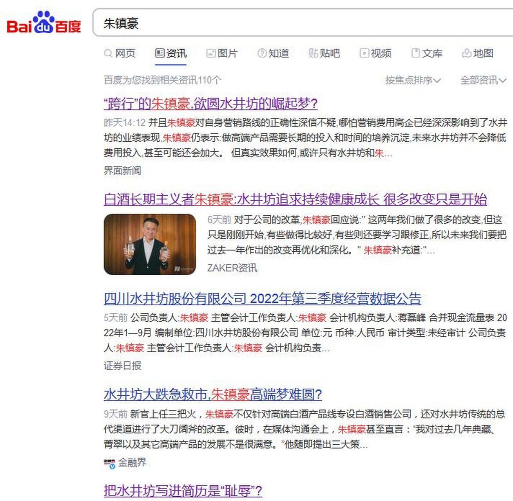Open article 水井坊大跌急救市,朱镇豪高端梦难圆?

pos(213,395)
